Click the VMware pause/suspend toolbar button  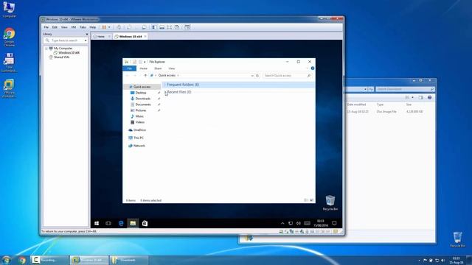(104, 27)
